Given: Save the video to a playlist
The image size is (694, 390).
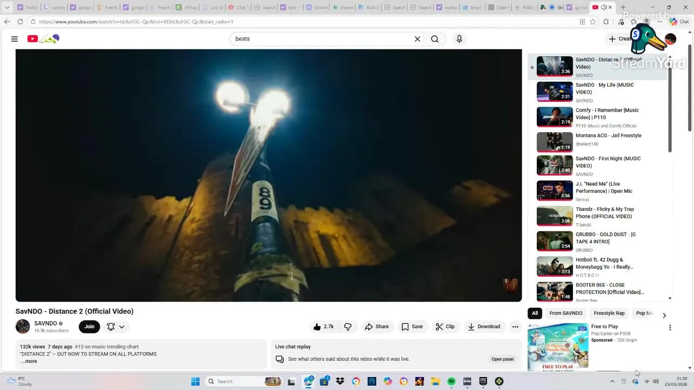Looking at the screenshot, I should (x=412, y=327).
